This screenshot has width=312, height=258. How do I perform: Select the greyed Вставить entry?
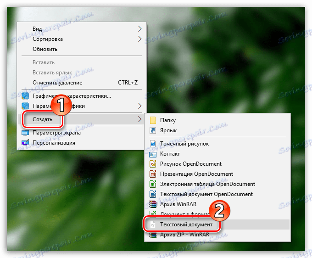[82, 62]
